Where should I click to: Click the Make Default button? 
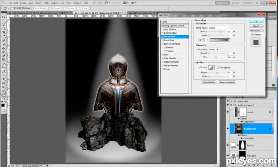pyautogui.click(x=209, y=82)
